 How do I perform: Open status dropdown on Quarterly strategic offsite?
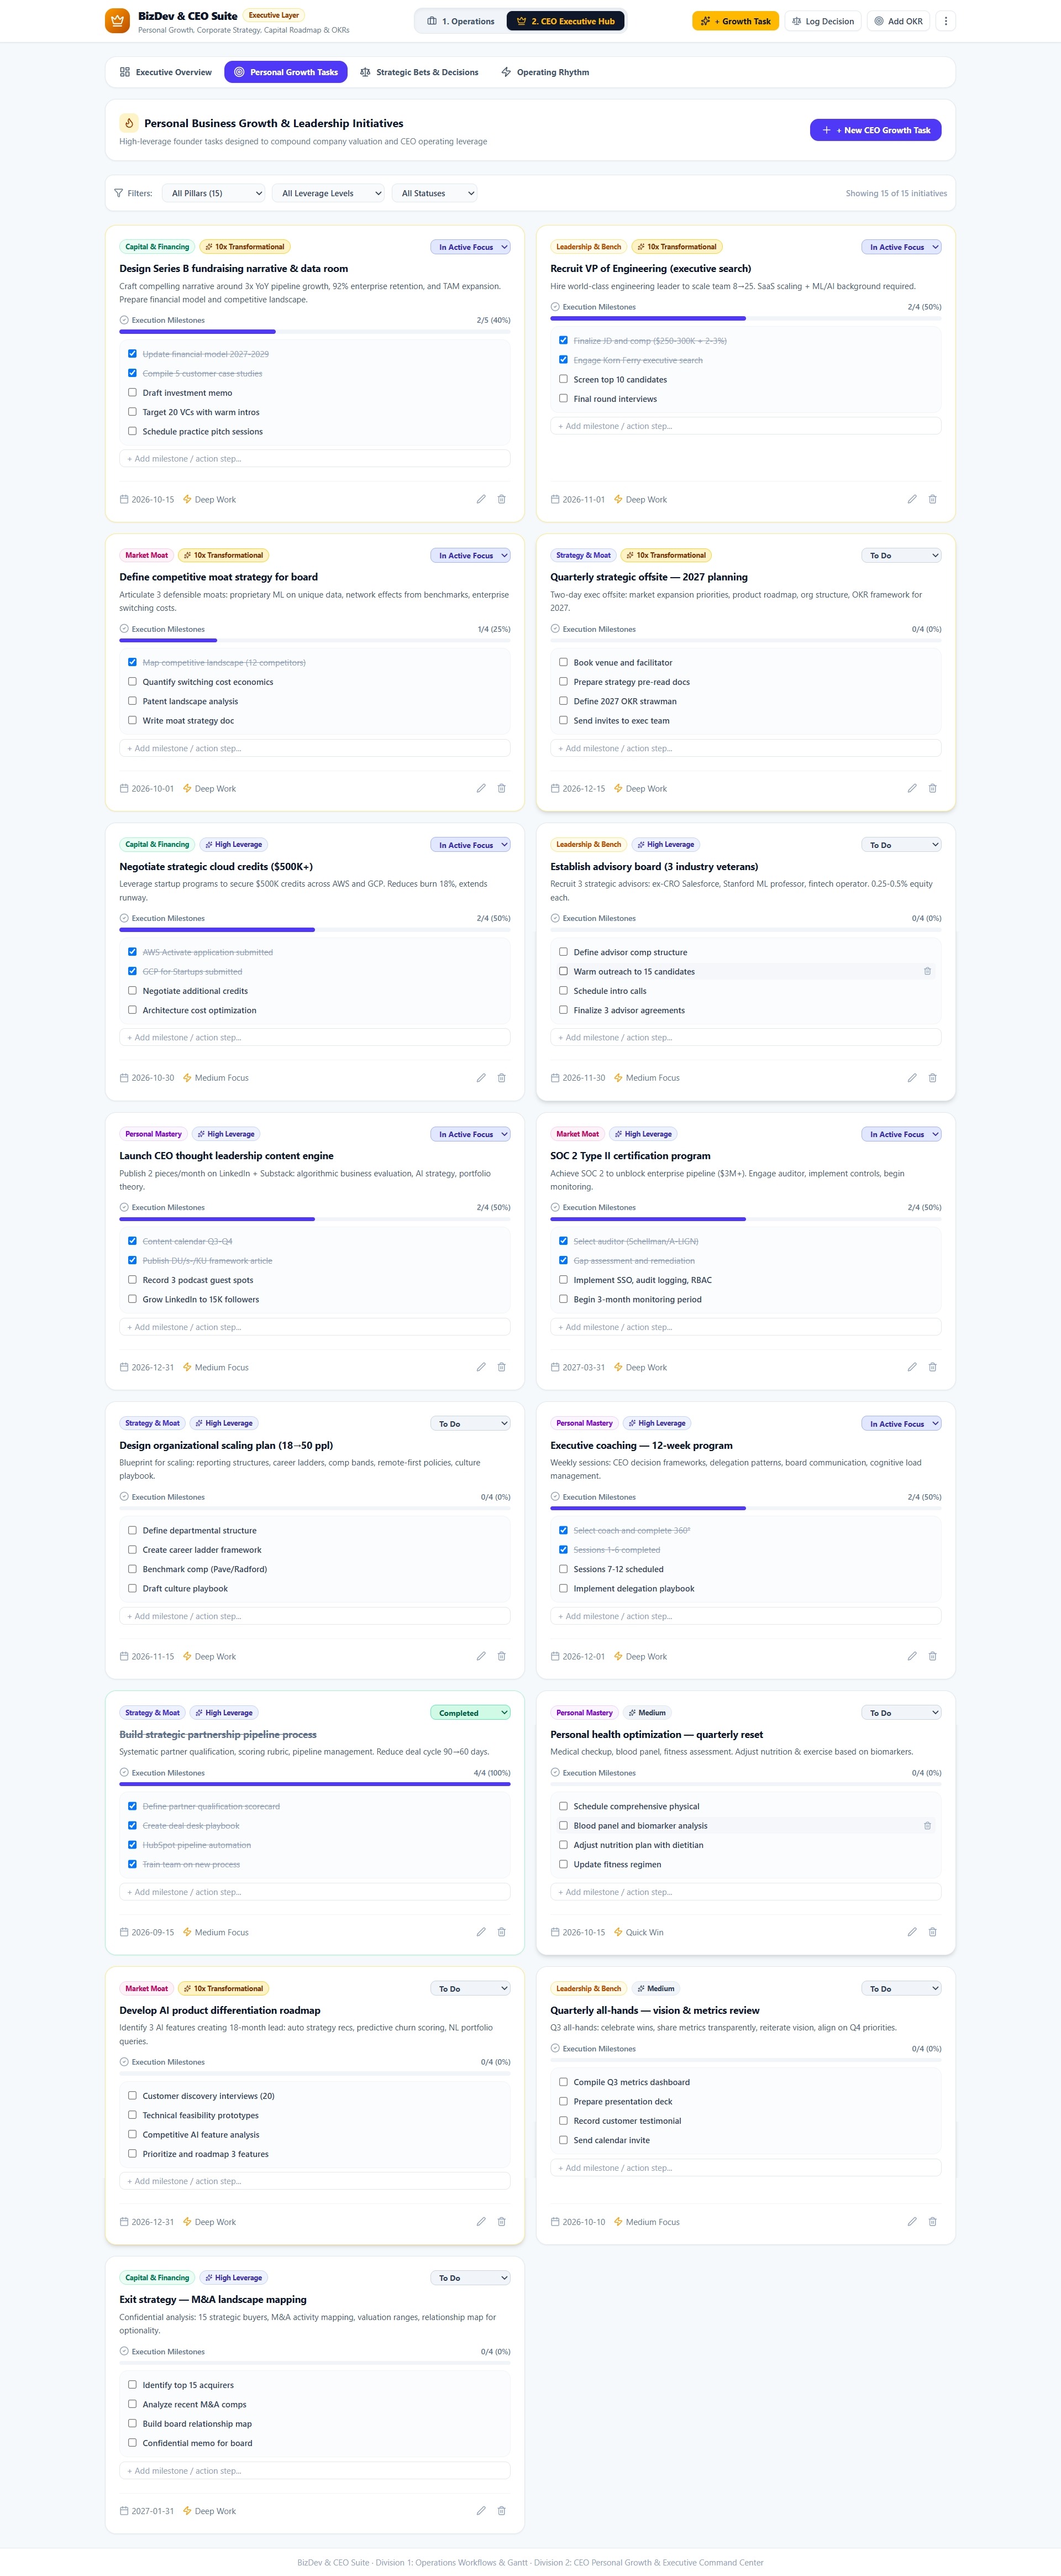901,555
